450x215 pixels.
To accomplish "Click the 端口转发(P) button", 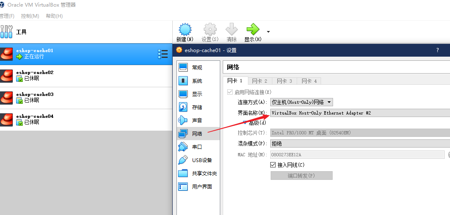I will pos(301,176).
